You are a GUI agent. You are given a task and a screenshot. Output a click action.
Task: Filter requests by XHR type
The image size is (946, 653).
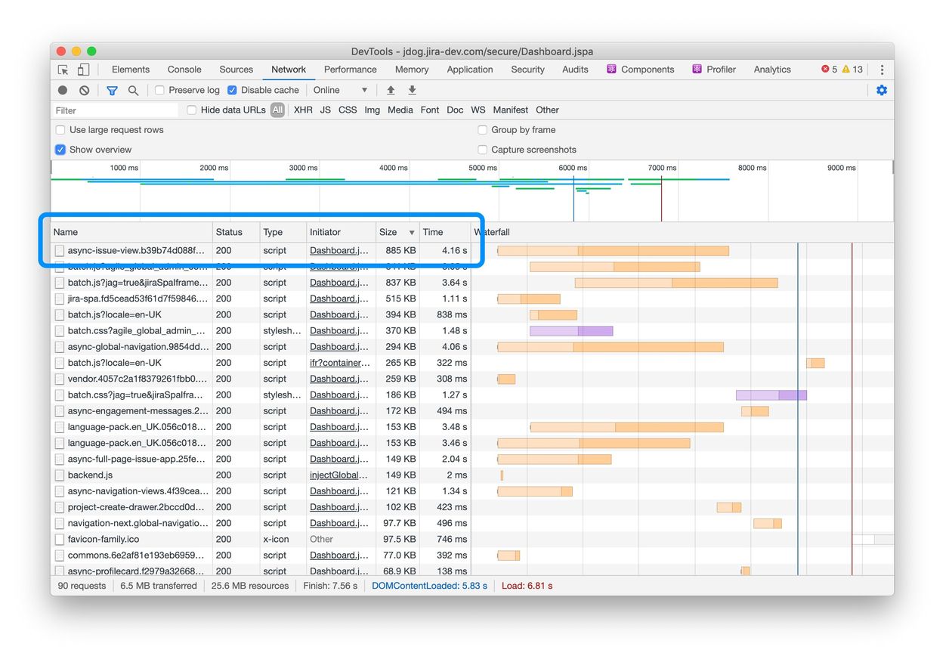coord(303,110)
